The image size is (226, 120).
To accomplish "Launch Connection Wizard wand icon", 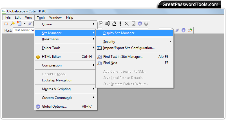I will coord(13,23).
